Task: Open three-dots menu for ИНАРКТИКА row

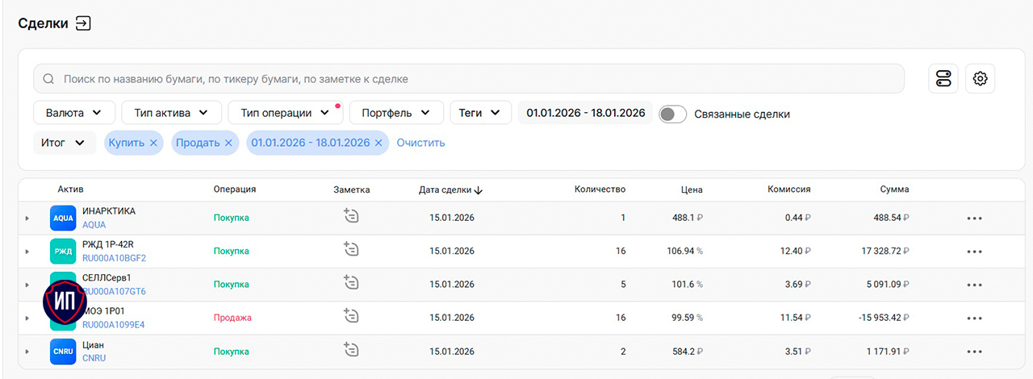Action: [974, 218]
